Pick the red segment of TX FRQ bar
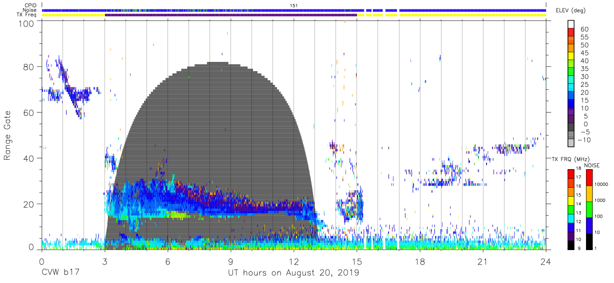Image resolution: width=614 pixels, height=283 pixels. pos(570,174)
